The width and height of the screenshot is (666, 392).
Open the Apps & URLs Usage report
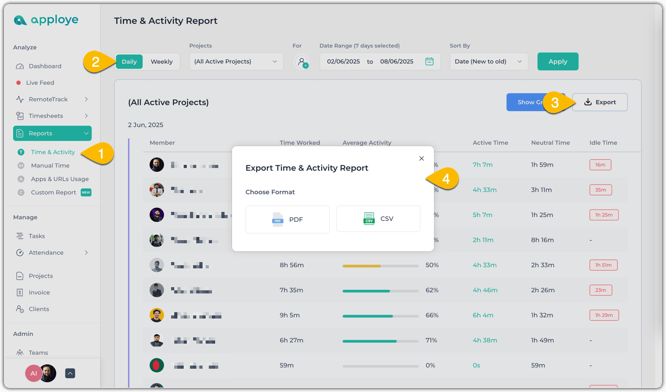pos(60,179)
